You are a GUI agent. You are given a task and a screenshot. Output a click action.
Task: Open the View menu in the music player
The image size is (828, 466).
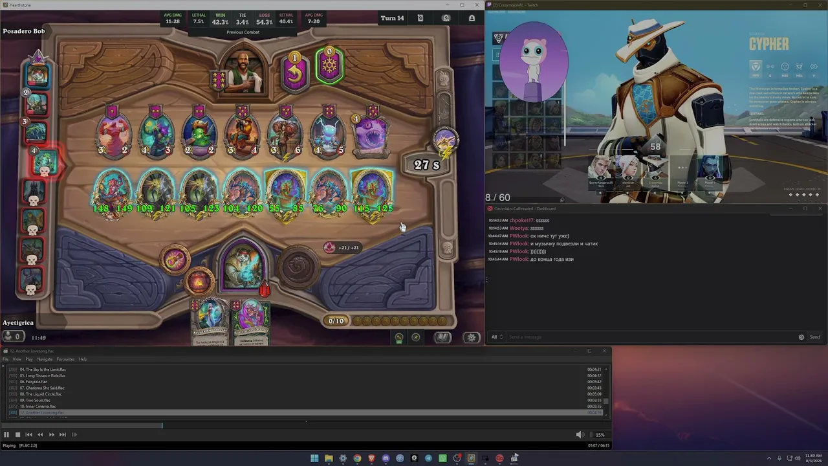click(x=17, y=359)
